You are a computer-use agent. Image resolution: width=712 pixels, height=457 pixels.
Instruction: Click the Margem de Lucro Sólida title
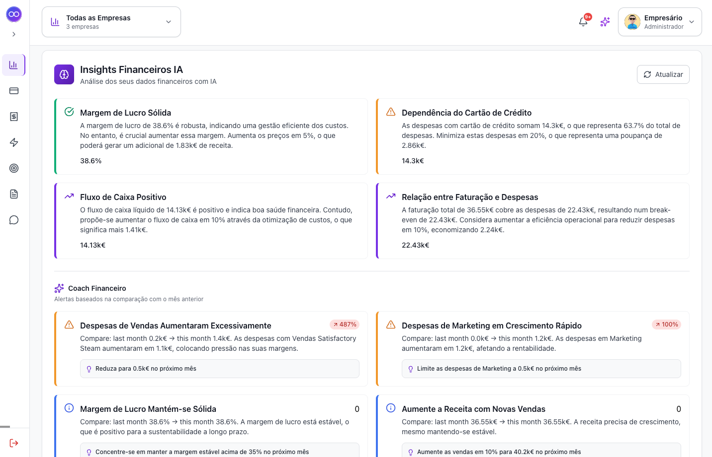pyautogui.click(x=126, y=113)
